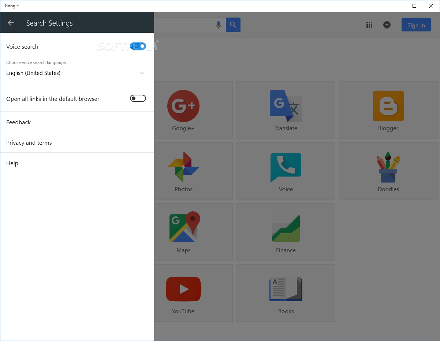Turn off the Voice search toggle

(138, 46)
